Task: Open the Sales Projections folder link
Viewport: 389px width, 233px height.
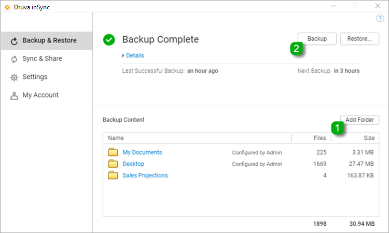Action: click(145, 176)
